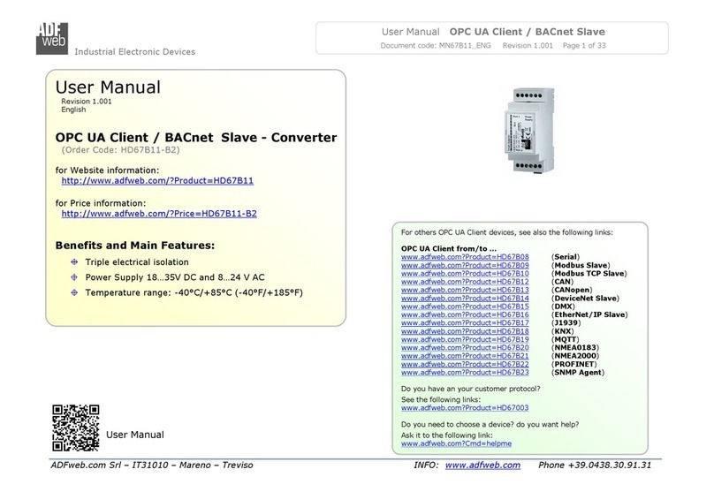Click the Power Supply bullet icon
Screen dimensions: 714x492
tap(74, 276)
